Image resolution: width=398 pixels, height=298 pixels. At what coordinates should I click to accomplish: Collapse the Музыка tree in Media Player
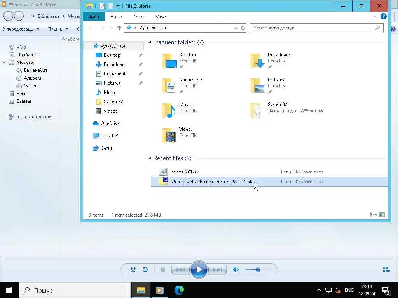[x=4, y=62]
